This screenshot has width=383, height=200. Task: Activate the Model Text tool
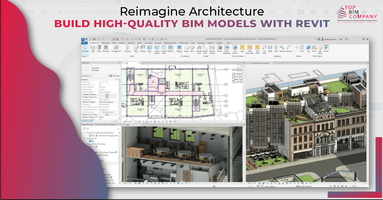tap(199, 50)
